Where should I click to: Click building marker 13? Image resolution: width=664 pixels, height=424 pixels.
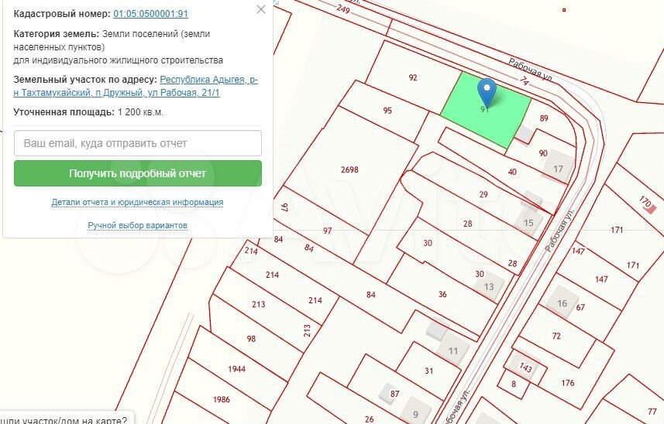pyautogui.click(x=489, y=287)
